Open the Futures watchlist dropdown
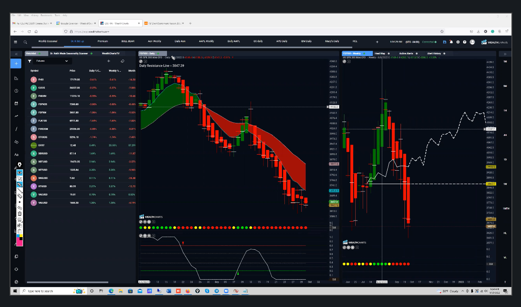This screenshot has height=307, width=521. (52, 61)
